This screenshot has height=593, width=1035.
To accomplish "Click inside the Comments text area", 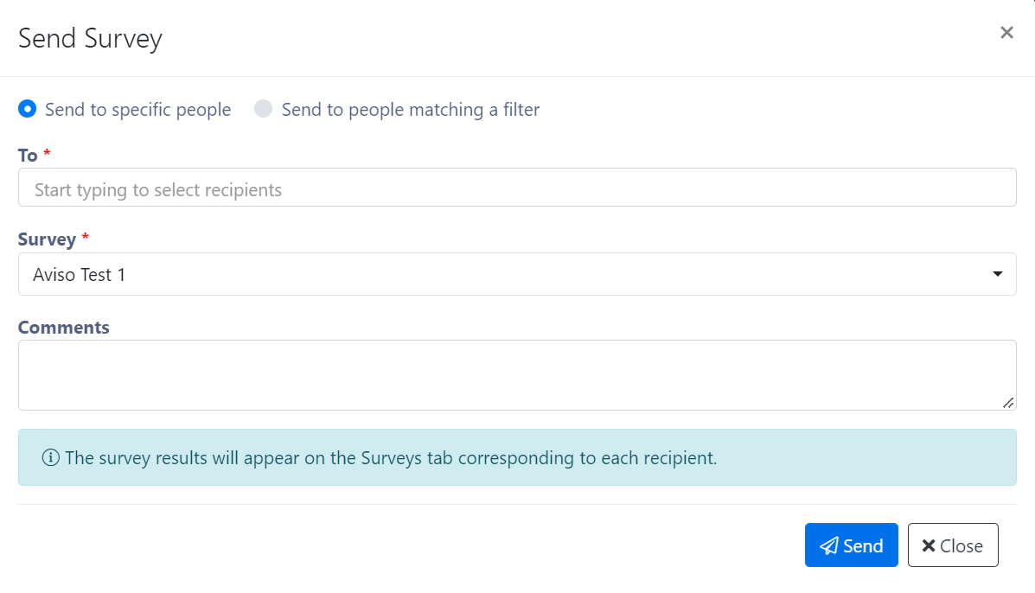I will 517,375.
